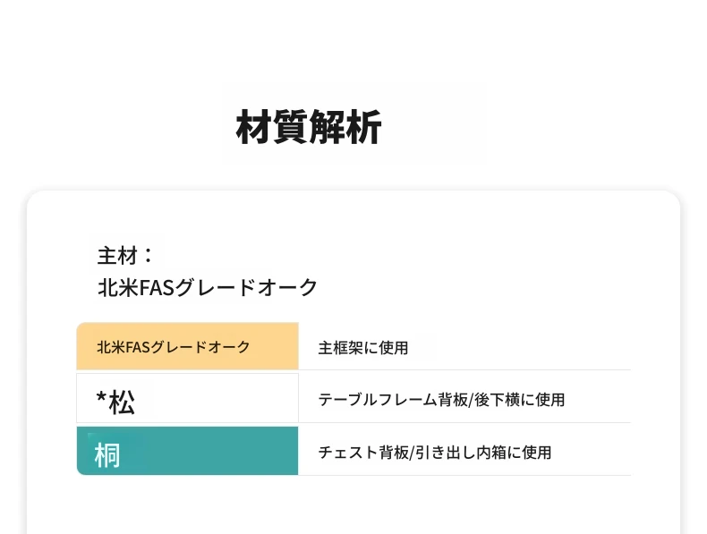Select the orange 北米FASグレードオーク table cell
Image resolution: width=707 pixels, height=534 pixels.
tap(188, 346)
